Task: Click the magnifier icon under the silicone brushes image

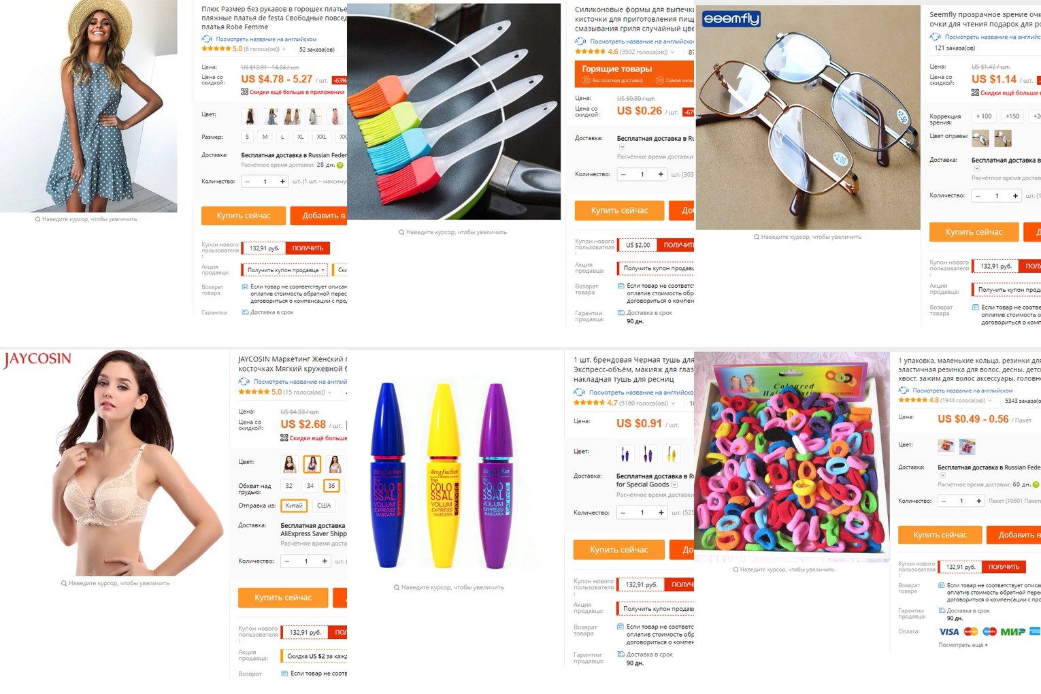Action: coord(401,232)
